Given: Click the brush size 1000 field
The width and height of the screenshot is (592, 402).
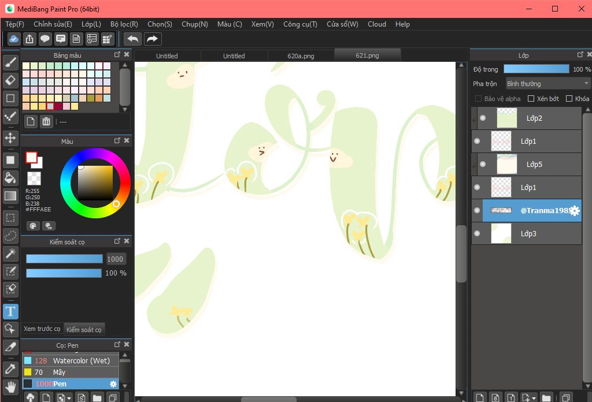Looking at the screenshot, I should [115, 259].
